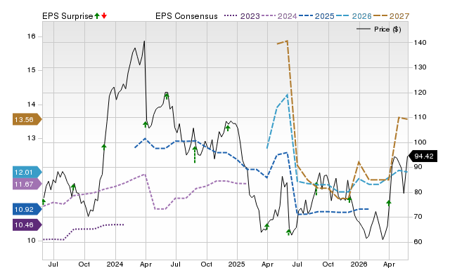Image resolution: width=450 pixels, height=268 pixels.
Task: Click the 10.46 dark purple value tag
Action: 27,225
